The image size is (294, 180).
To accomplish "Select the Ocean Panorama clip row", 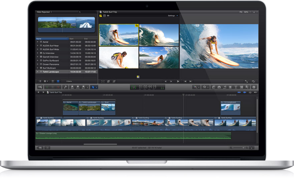I will coord(66,64).
